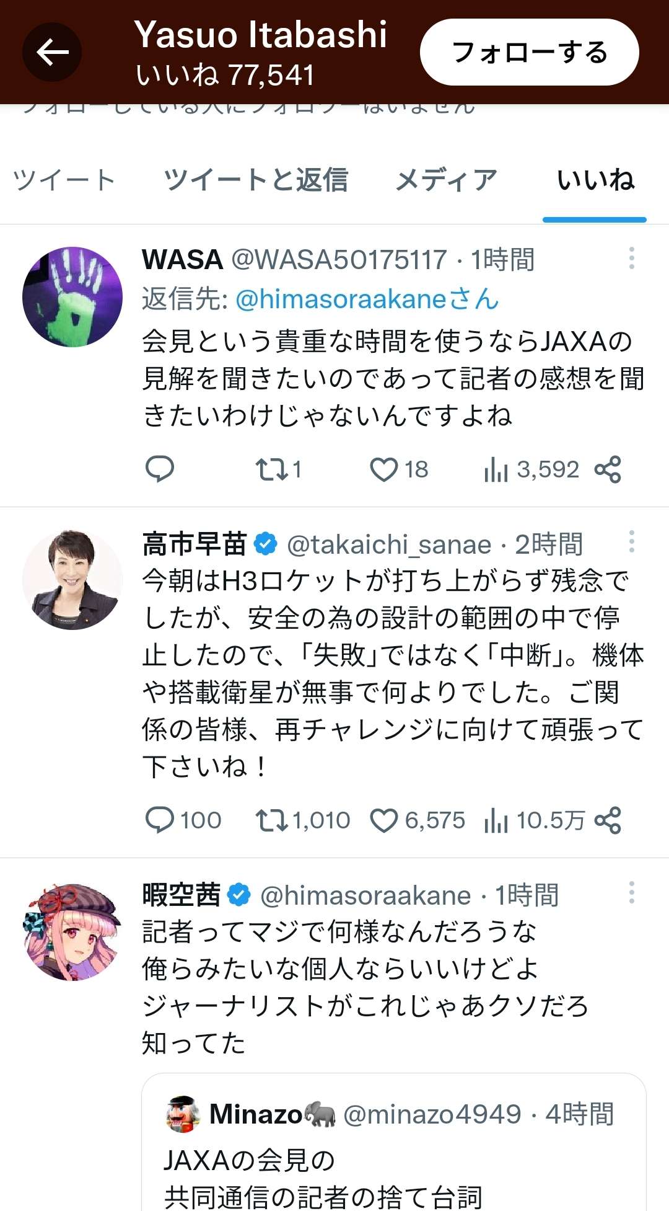Reply to WASA's tweet
669x1211 pixels.
[x=159, y=469]
